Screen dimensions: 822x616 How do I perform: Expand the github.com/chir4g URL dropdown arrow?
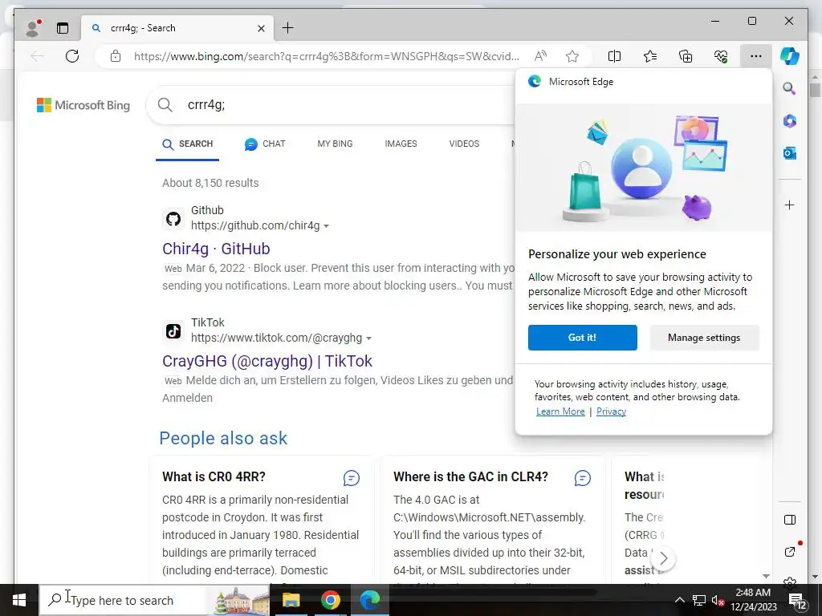327,226
